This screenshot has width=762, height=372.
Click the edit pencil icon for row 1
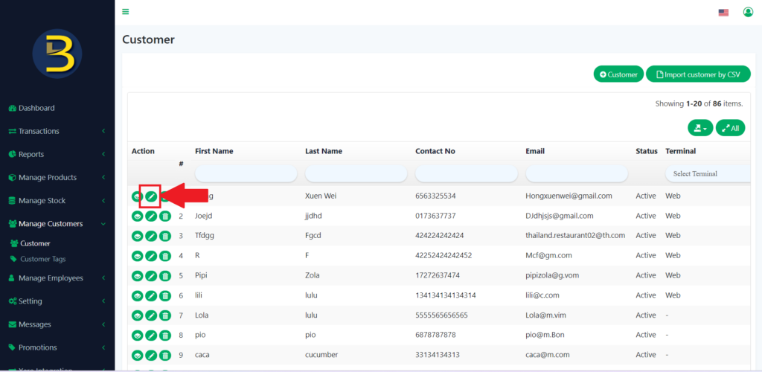click(150, 196)
